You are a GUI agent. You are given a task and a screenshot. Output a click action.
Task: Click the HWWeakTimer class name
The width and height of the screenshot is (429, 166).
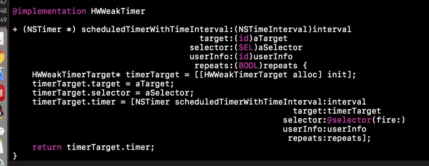(118, 11)
